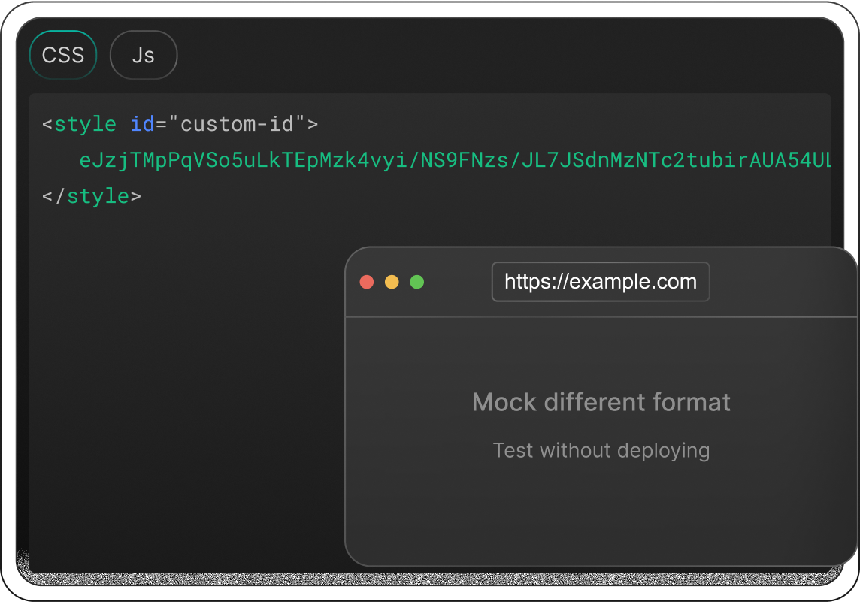The height and width of the screenshot is (602, 860).
Task: Click the "Test without deploying" subtitle
Action: [601, 451]
